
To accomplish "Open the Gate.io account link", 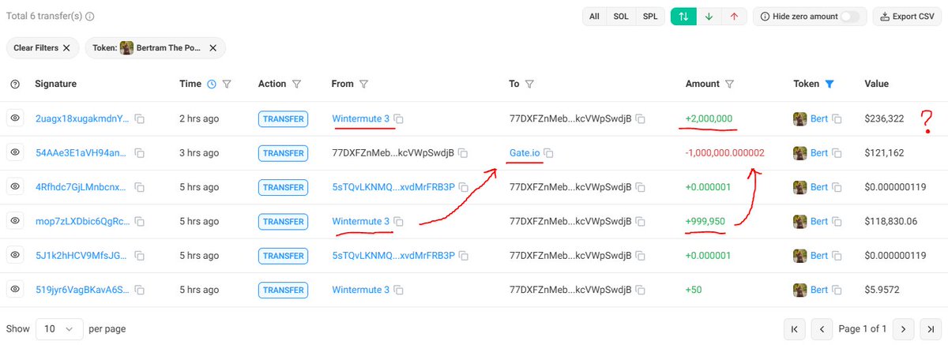I will click(x=525, y=152).
